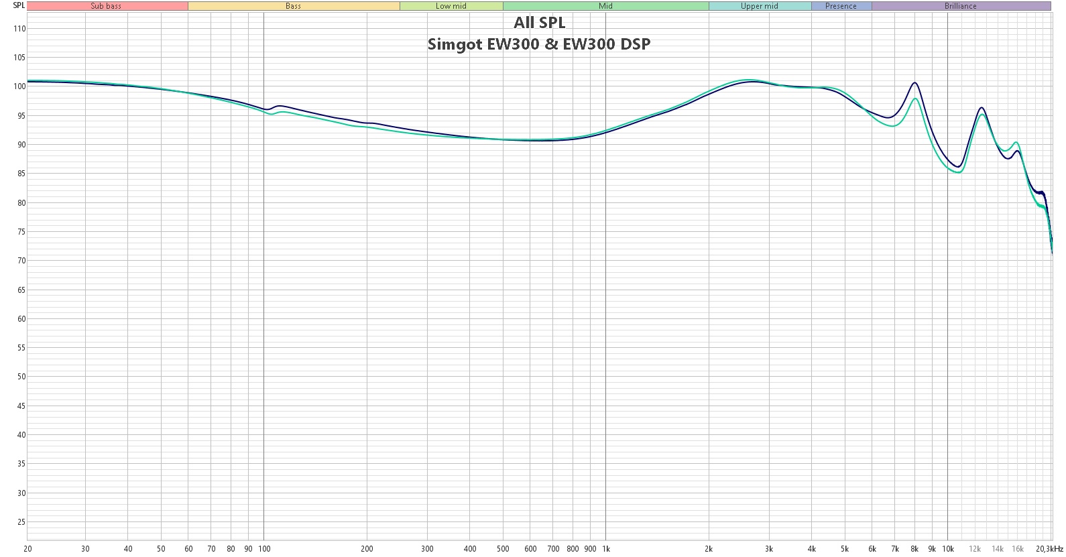This screenshot has width=1066, height=557.
Task: Select the 105 SPL axis value
Action: [x=19, y=58]
